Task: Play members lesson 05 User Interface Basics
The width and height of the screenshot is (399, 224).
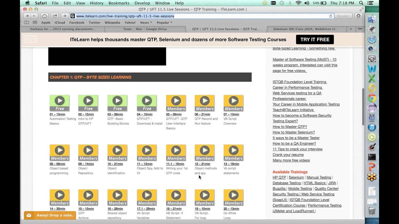Action: click(176, 103)
